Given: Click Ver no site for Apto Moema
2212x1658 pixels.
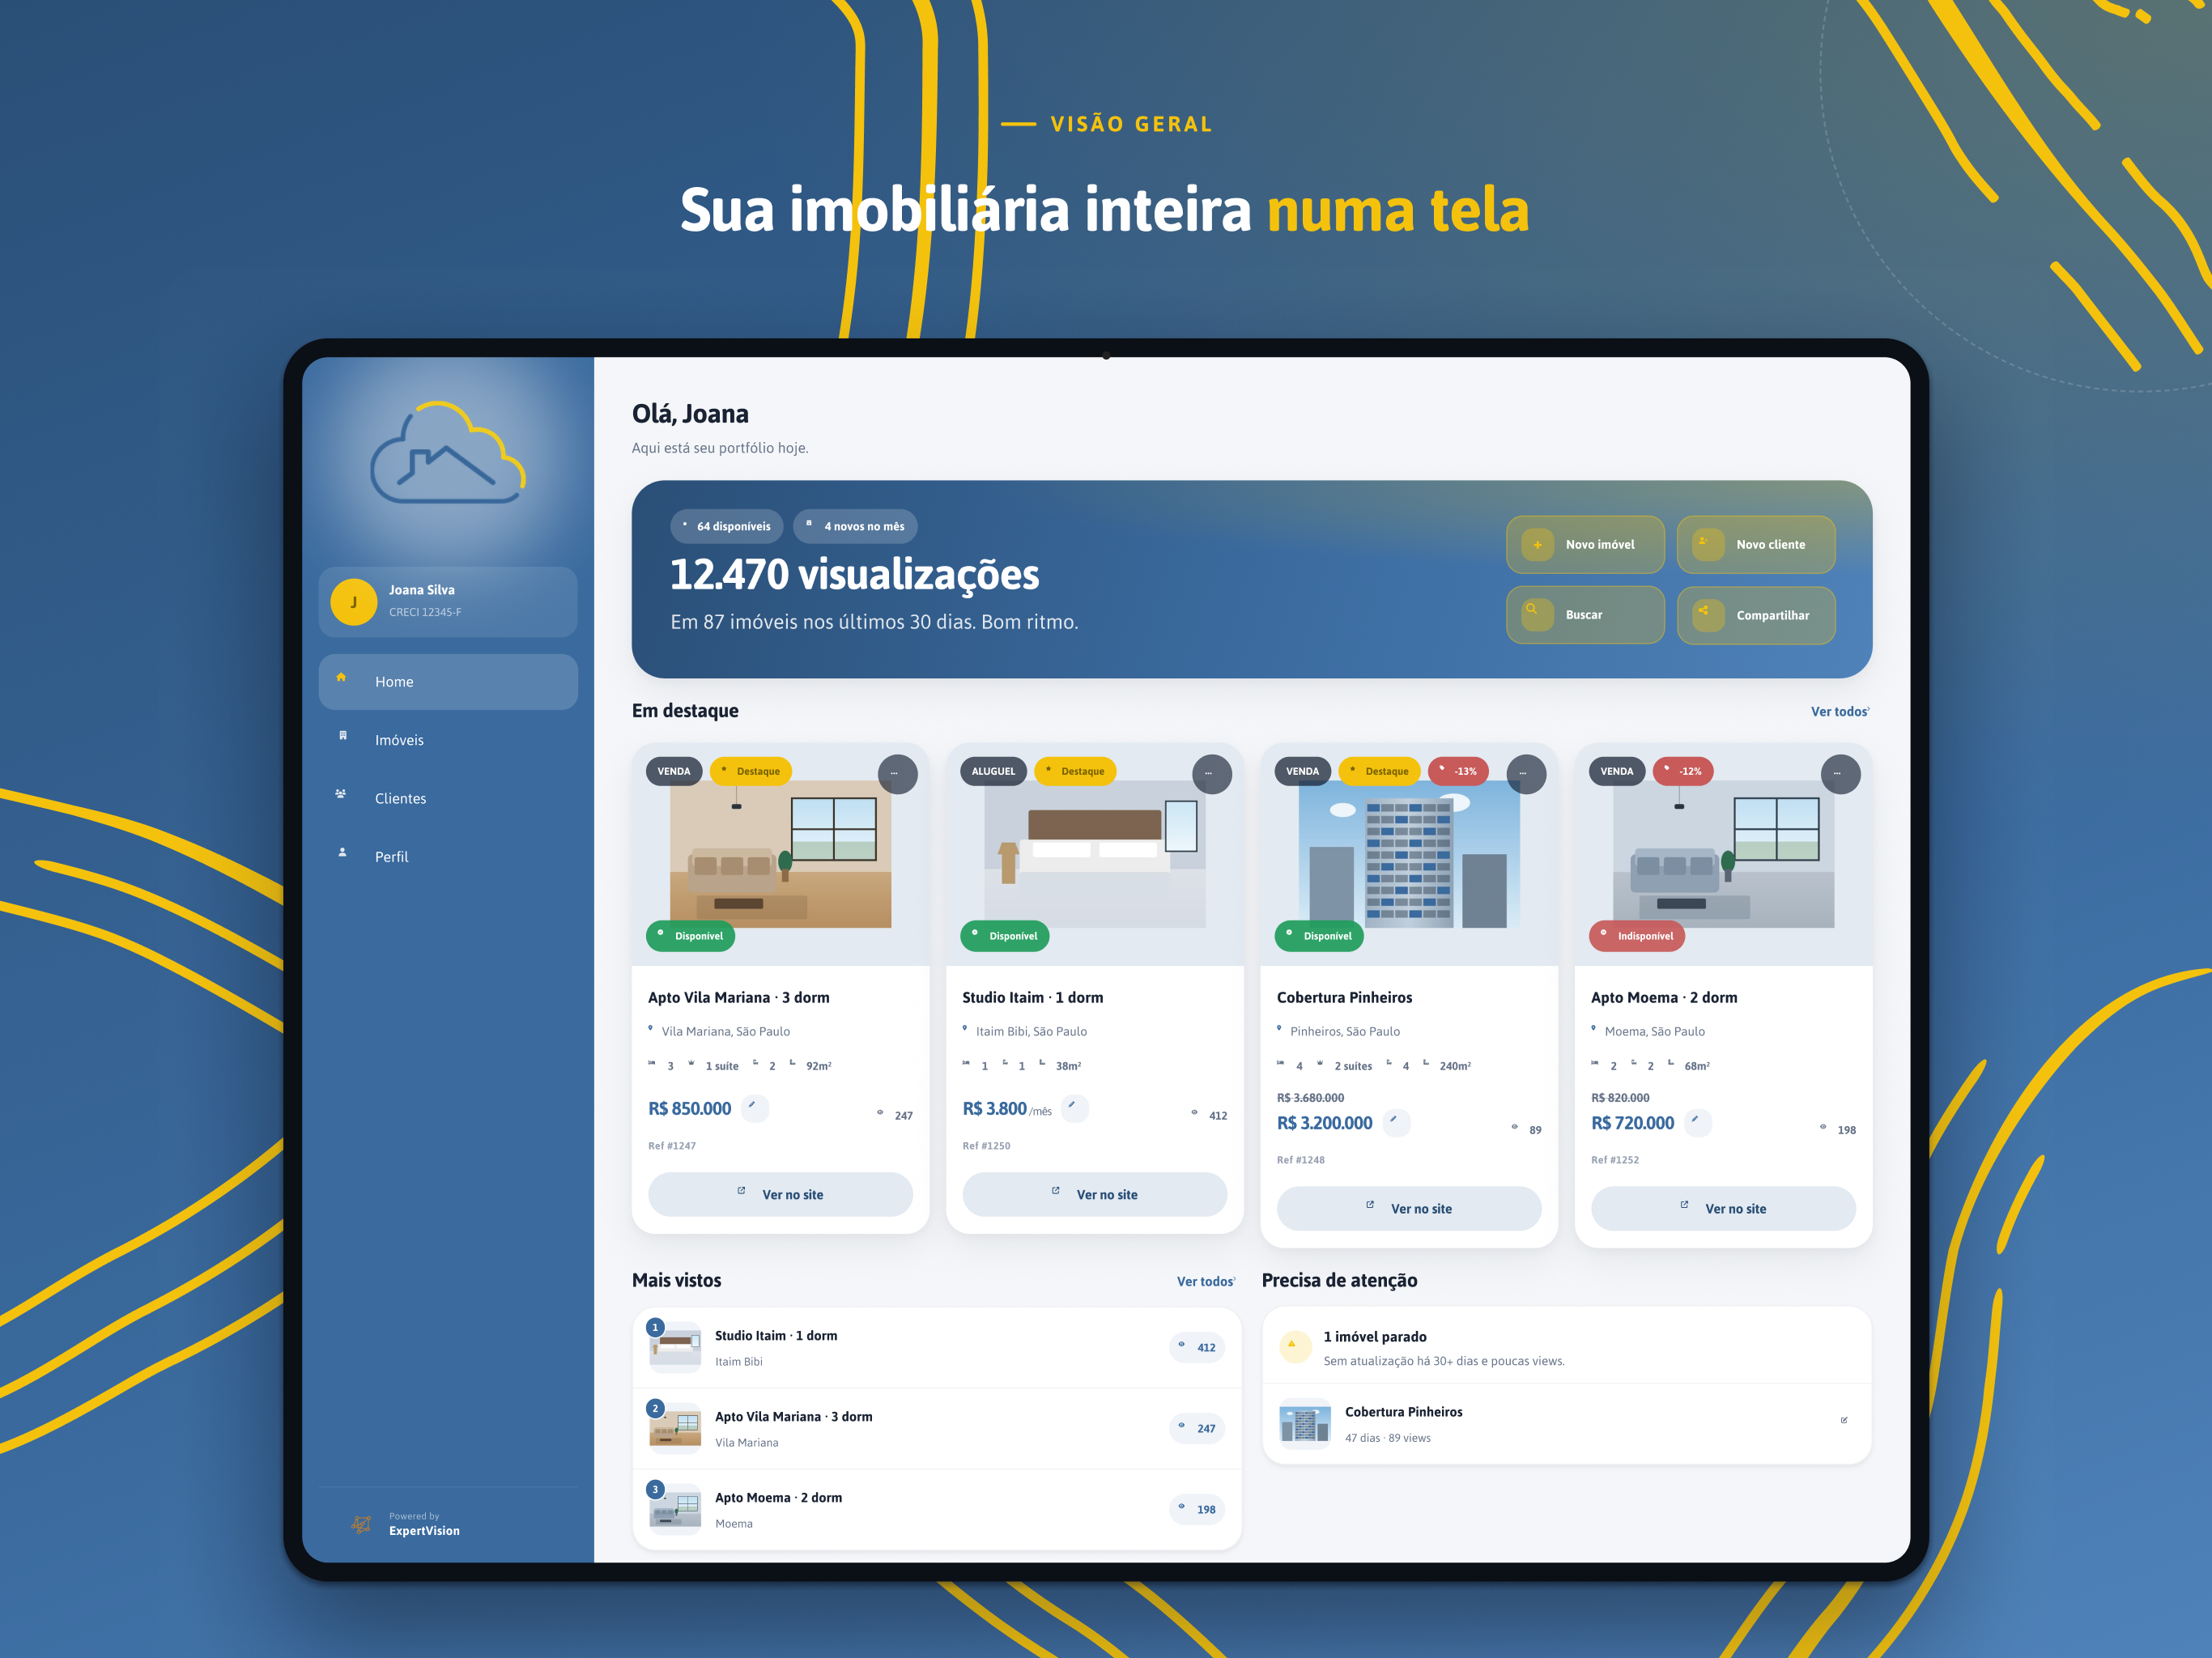Looking at the screenshot, I should pyautogui.click(x=1723, y=1209).
